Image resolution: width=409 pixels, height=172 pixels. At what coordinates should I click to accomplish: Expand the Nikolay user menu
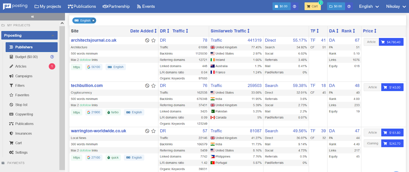(x=396, y=6)
